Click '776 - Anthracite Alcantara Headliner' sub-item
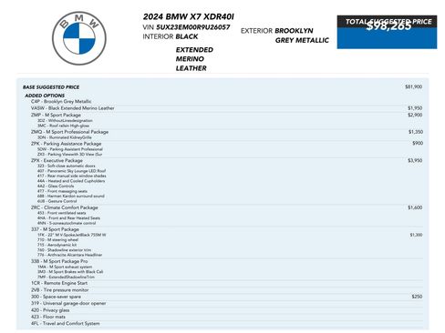Image resolution: width=445 pixels, height=333 pixels. pos(70,255)
